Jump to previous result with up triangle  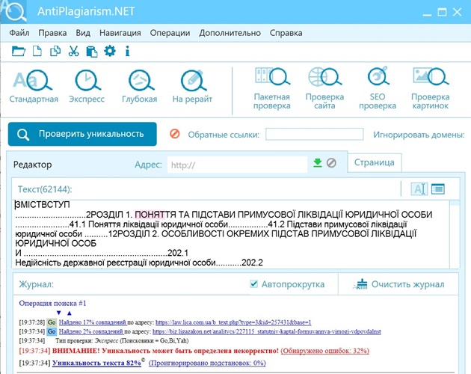pyautogui.click(x=69, y=313)
